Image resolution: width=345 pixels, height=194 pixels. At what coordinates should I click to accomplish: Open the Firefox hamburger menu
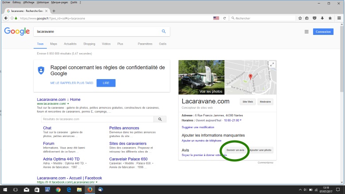pyautogui.click(x=339, y=18)
